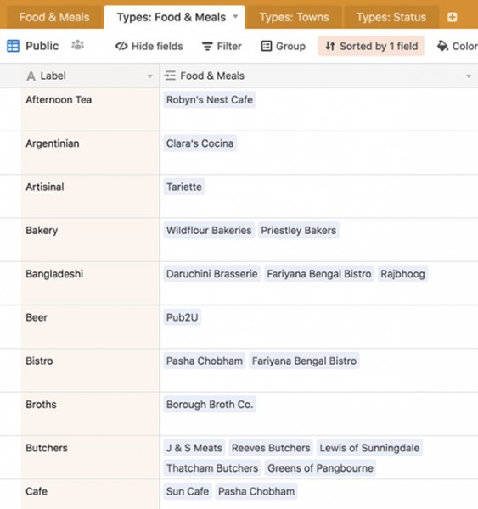
Task: Open the Sun Cafe linked record
Action: [x=188, y=491]
